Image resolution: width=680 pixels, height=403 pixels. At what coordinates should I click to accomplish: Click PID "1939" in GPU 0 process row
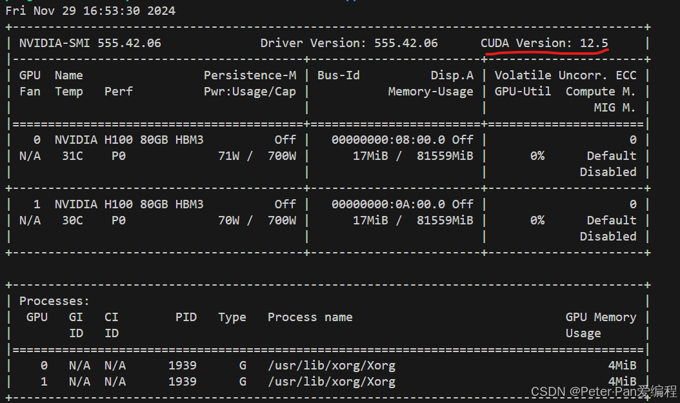click(183, 366)
